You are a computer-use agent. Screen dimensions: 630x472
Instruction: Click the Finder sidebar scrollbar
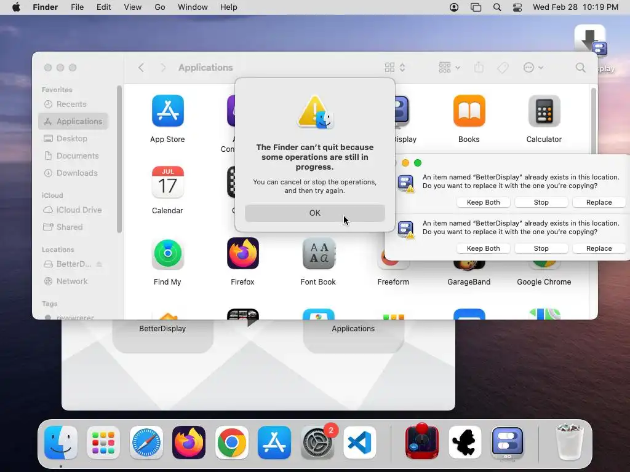tap(119, 159)
